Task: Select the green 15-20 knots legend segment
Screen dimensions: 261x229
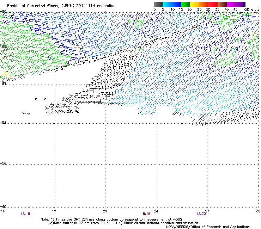Action: (x=186, y=4)
